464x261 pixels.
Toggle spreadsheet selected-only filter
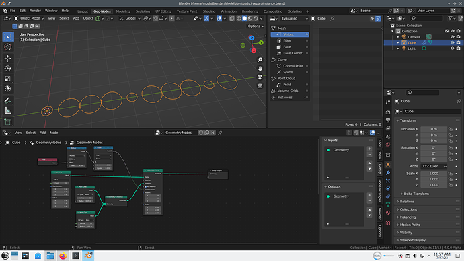click(x=373, y=18)
